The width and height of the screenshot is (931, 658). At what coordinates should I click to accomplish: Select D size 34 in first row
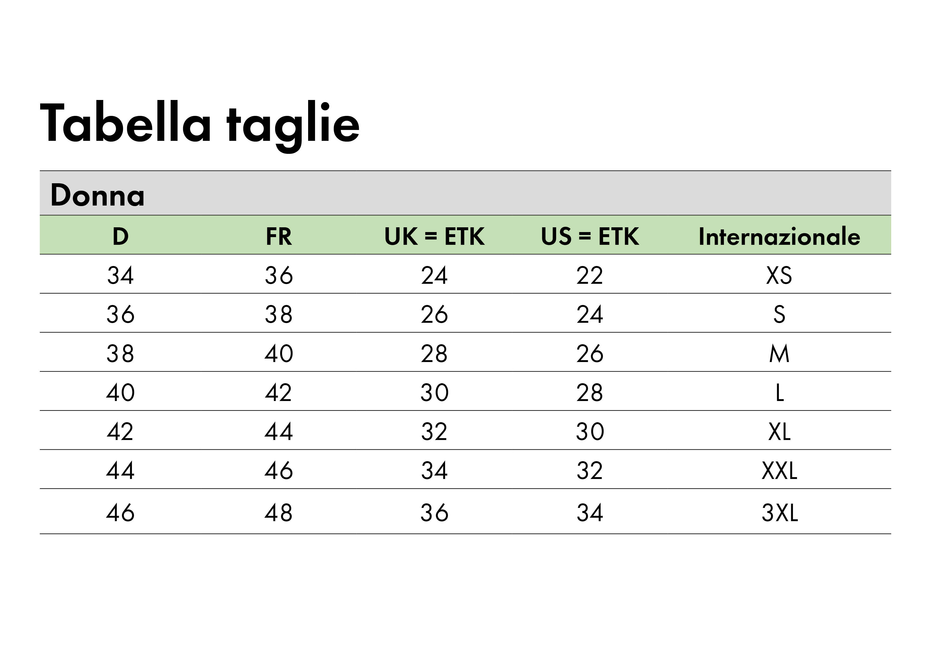(x=120, y=276)
